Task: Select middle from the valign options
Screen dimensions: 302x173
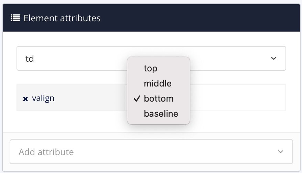Action: click(x=158, y=83)
